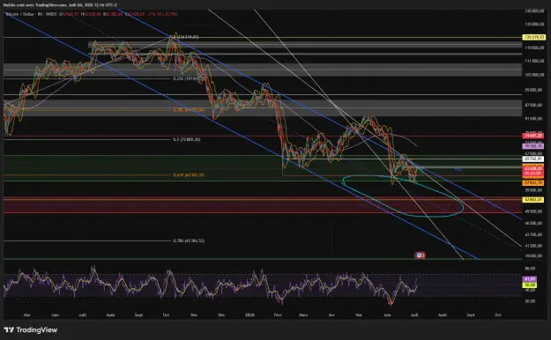Viewport: 551px width, 340px height.
Task: Click the orange 57 803,79 price label
Action: point(533,183)
